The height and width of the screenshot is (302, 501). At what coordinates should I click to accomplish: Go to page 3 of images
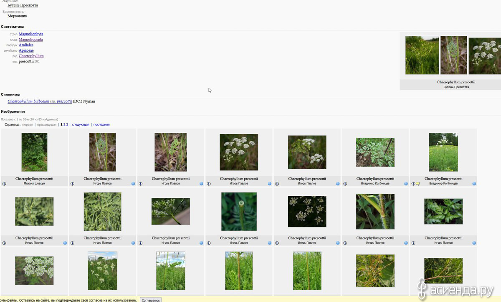tap(67, 125)
